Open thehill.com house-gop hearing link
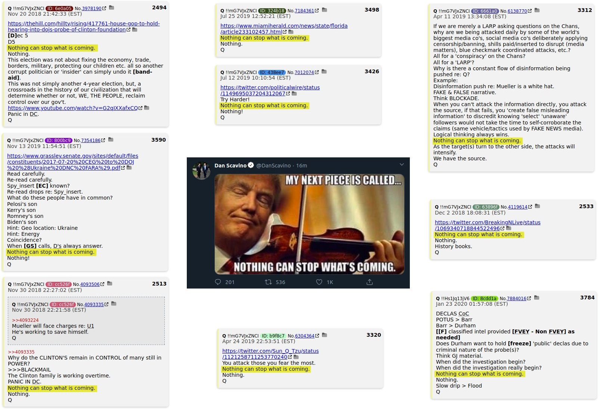600x410 pixels. pos(84,26)
